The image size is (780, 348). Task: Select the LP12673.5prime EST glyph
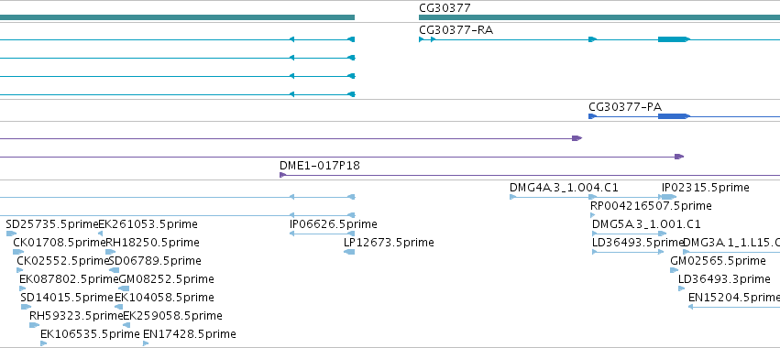(349, 252)
